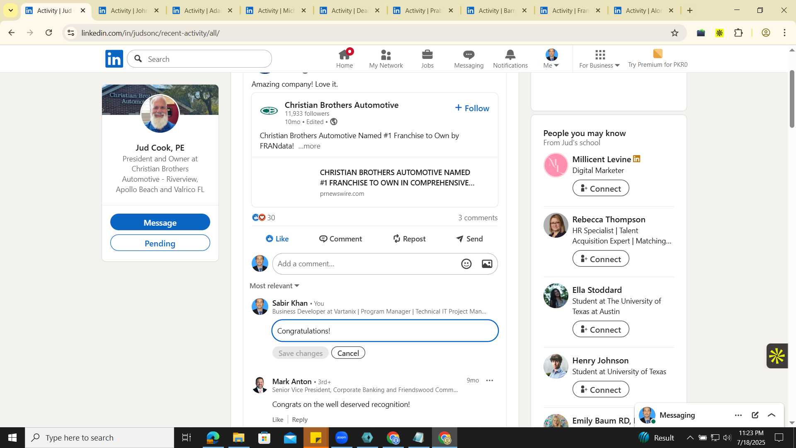Message Jud Cook

click(160, 222)
